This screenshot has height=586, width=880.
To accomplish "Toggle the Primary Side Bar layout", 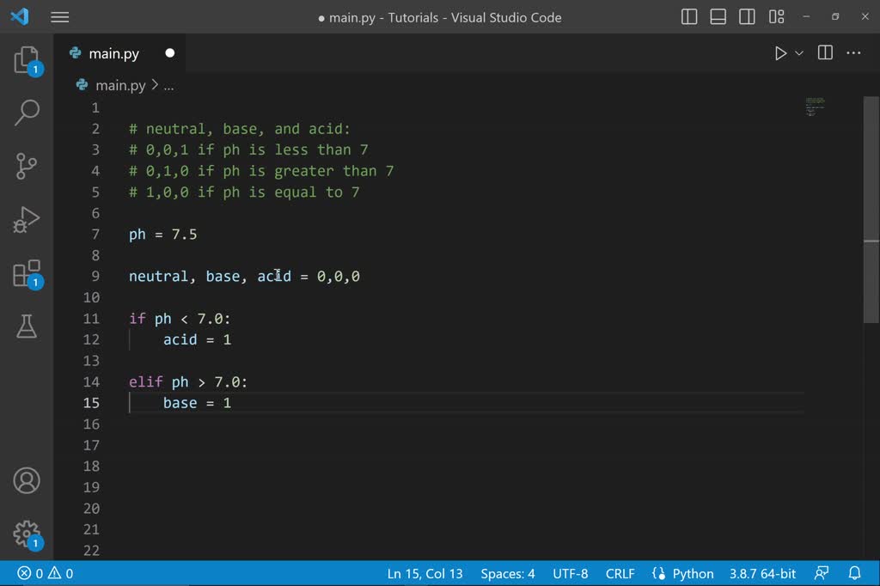I will click(x=689, y=17).
